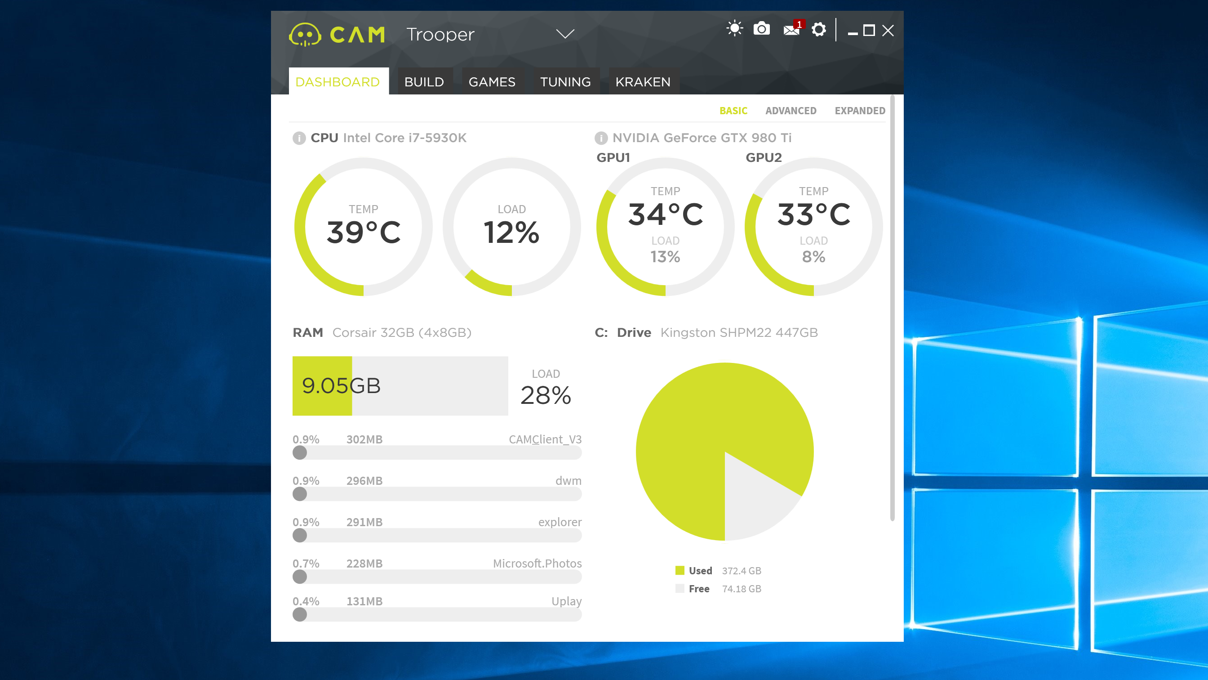1208x680 pixels.
Task: Expand the Trooper profile selector chevron
Action: click(x=563, y=33)
